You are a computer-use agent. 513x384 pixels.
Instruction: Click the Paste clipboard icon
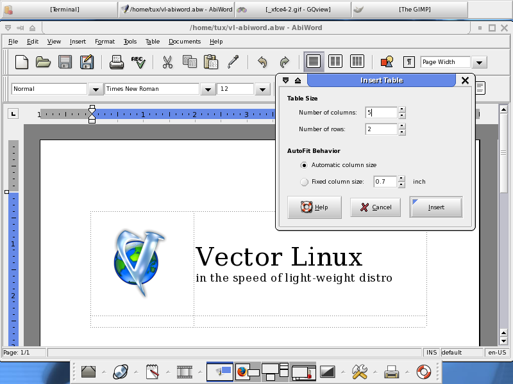coord(210,62)
